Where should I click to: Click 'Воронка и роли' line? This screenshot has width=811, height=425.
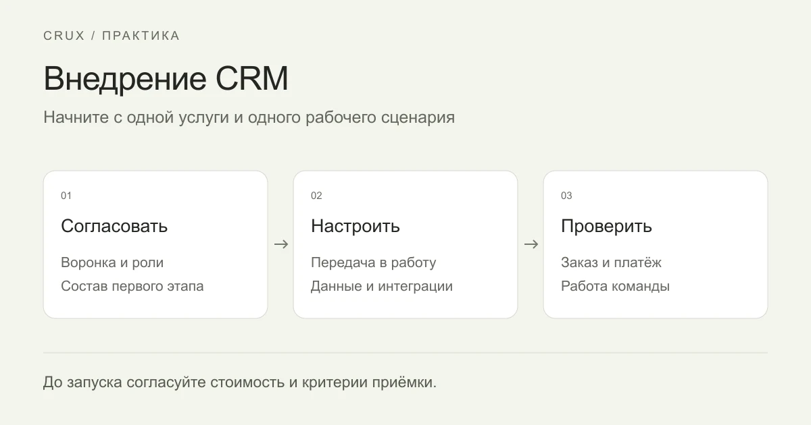pyautogui.click(x=112, y=262)
